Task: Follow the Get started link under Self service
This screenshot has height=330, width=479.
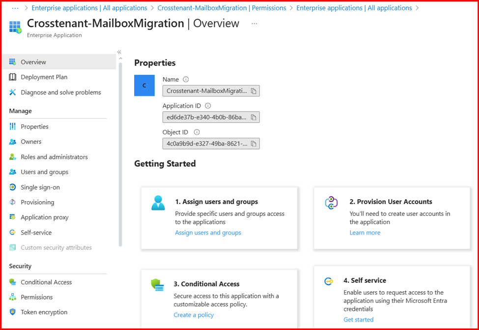Action: (358, 320)
